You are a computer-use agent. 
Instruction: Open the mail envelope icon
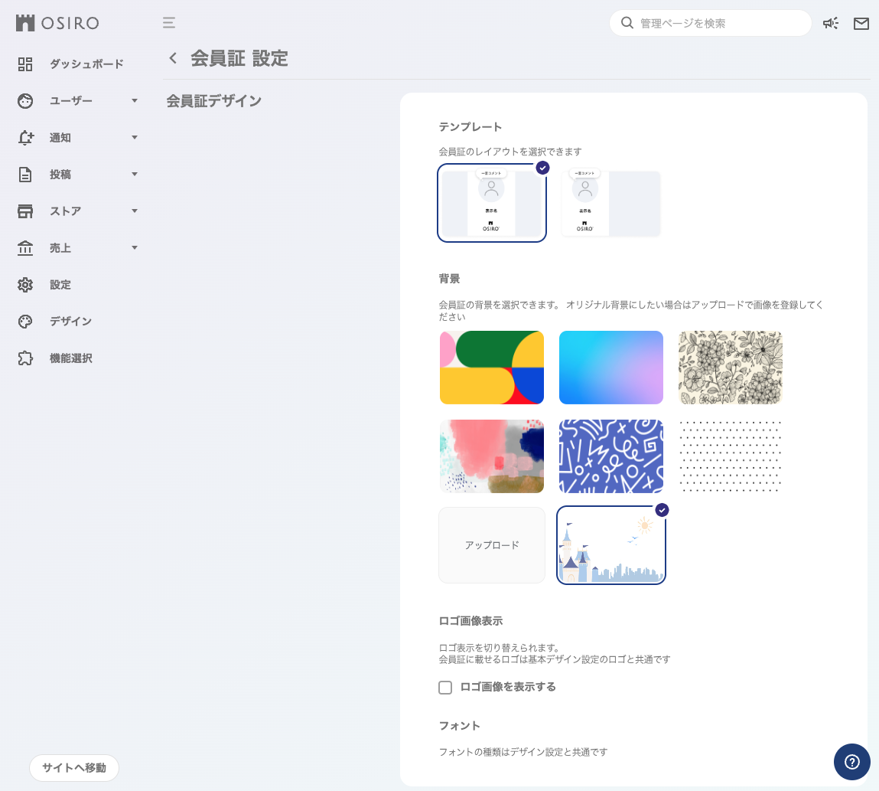[x=861, y=23]
